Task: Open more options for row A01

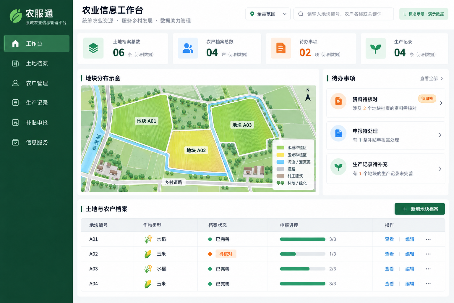Action: 428,239
